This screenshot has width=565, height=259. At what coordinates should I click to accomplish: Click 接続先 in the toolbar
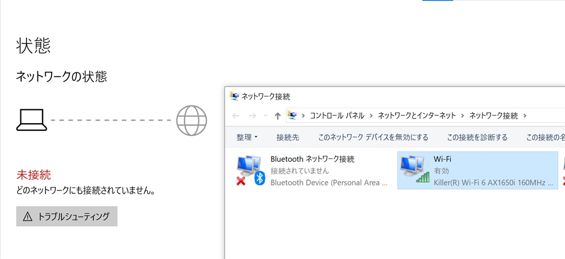pos(288,137)
